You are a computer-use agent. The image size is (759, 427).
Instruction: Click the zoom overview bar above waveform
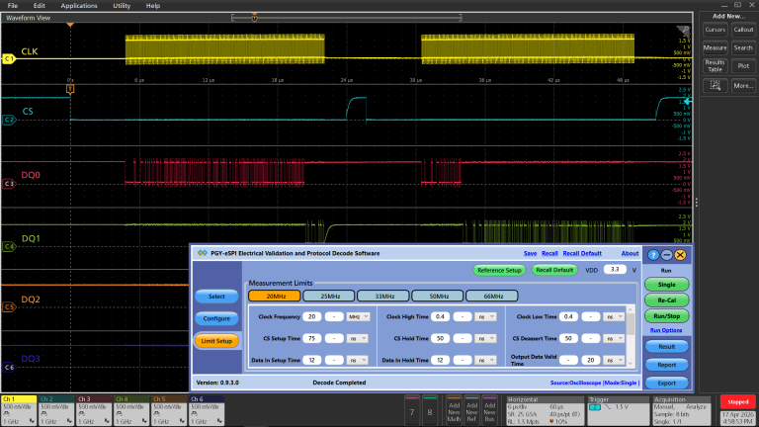347,18
